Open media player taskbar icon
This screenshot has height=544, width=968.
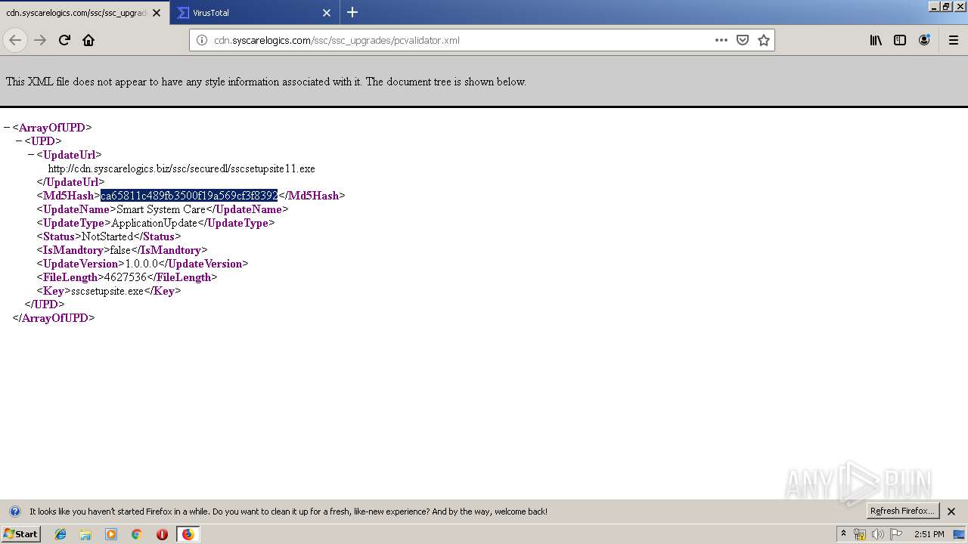[111, 534]
